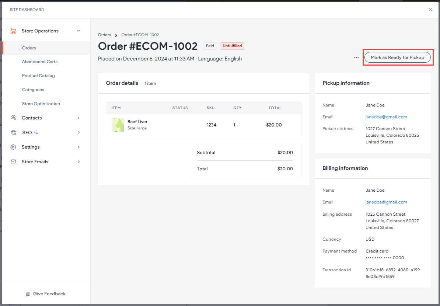The width and height of the screenshot is (440, 306).
Task: Open the more actions ellipsis menu
Action: (356, 58)
